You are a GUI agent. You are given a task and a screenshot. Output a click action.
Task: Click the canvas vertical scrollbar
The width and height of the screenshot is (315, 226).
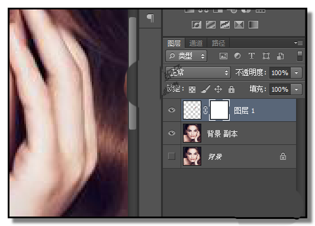(133, 73)
